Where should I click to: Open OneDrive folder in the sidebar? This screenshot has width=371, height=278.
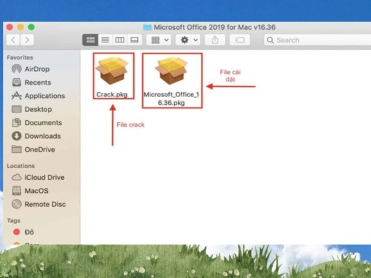pyautogui.click(x=33, y=149)
